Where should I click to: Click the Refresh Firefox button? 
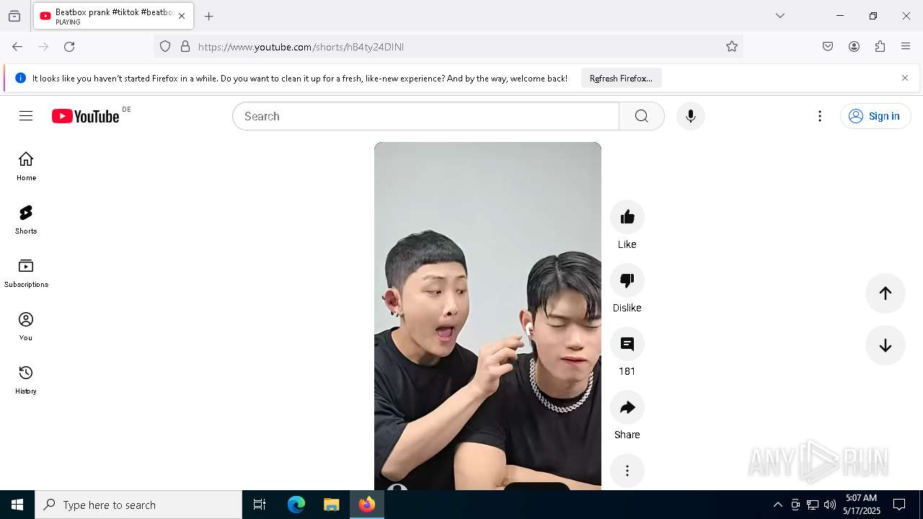coord(621,78)
